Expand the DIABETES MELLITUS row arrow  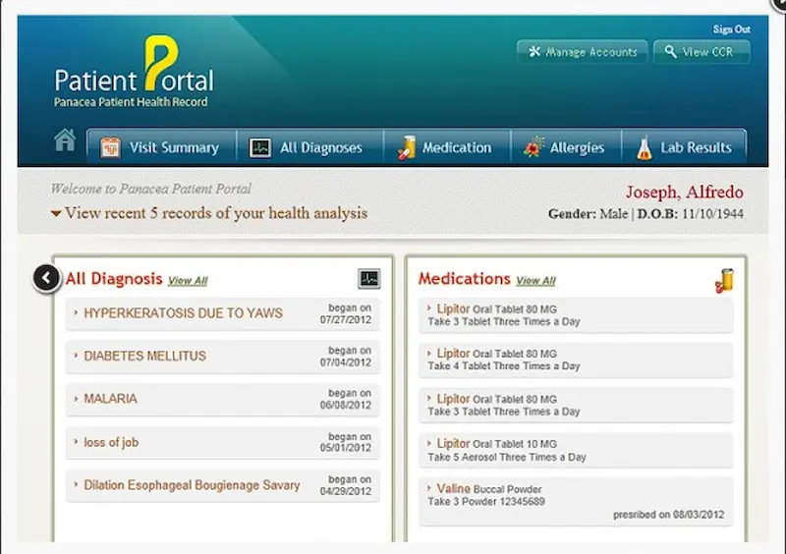[x=76, y=355]
